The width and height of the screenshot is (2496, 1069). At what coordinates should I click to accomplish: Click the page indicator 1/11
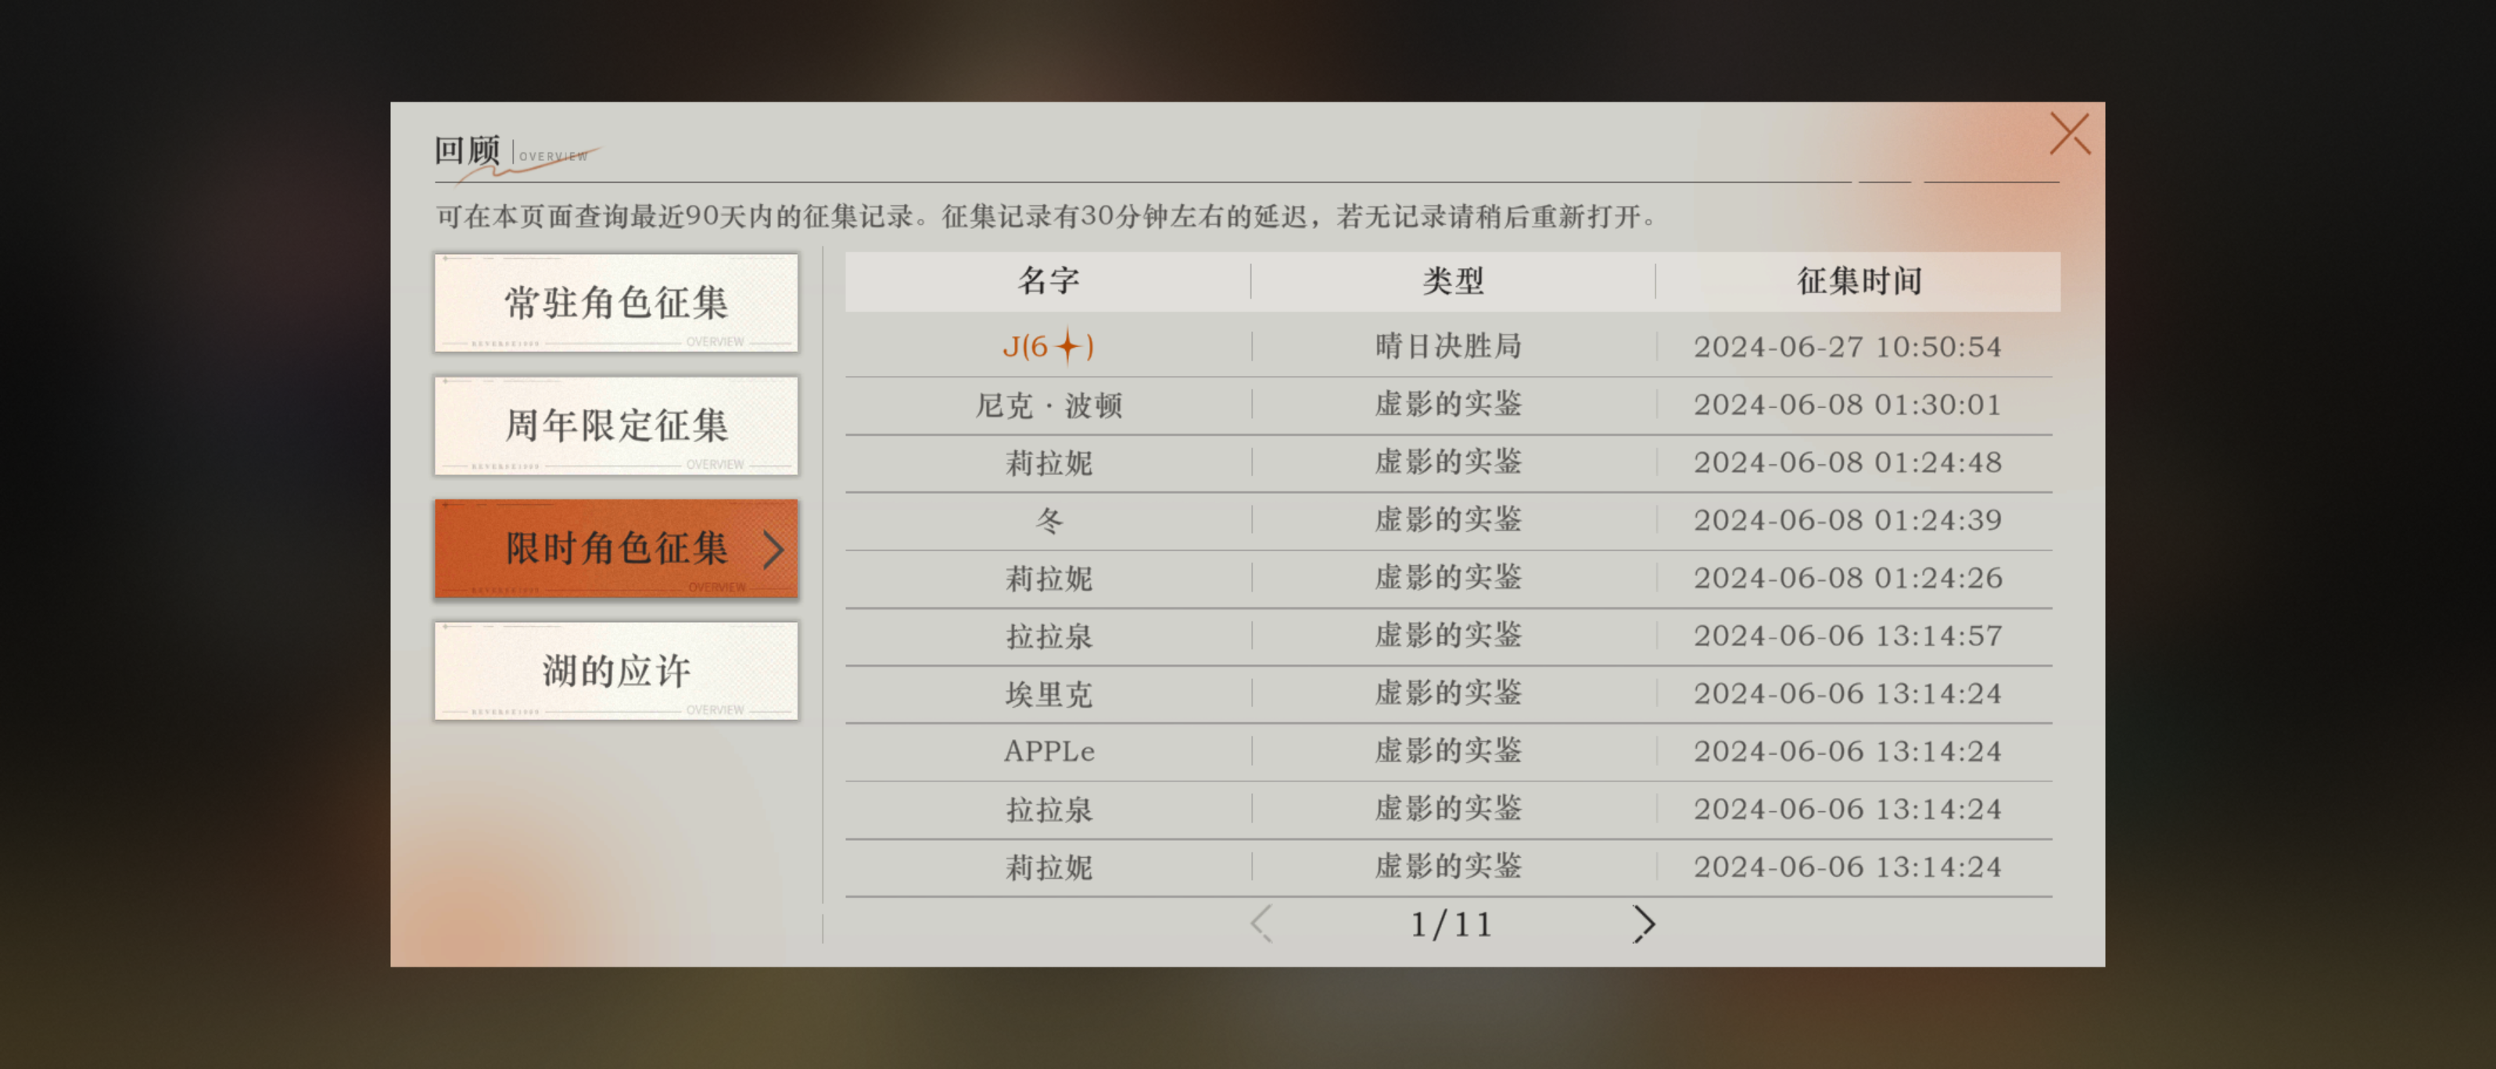tap(1451, 924)
